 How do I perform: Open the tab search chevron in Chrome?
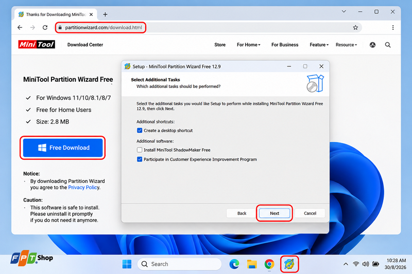click(x=344, y=11)
